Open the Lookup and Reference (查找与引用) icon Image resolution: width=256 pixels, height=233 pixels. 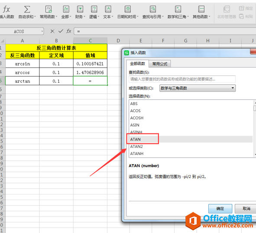tap(153, 9)
